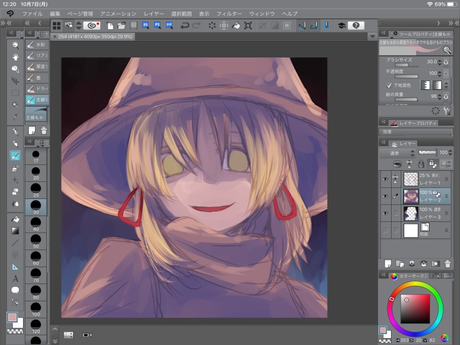Viewport: 460px width, 345px height.
Task: Uncheck the 下地混色 checkbox
Action: [389, 85]
